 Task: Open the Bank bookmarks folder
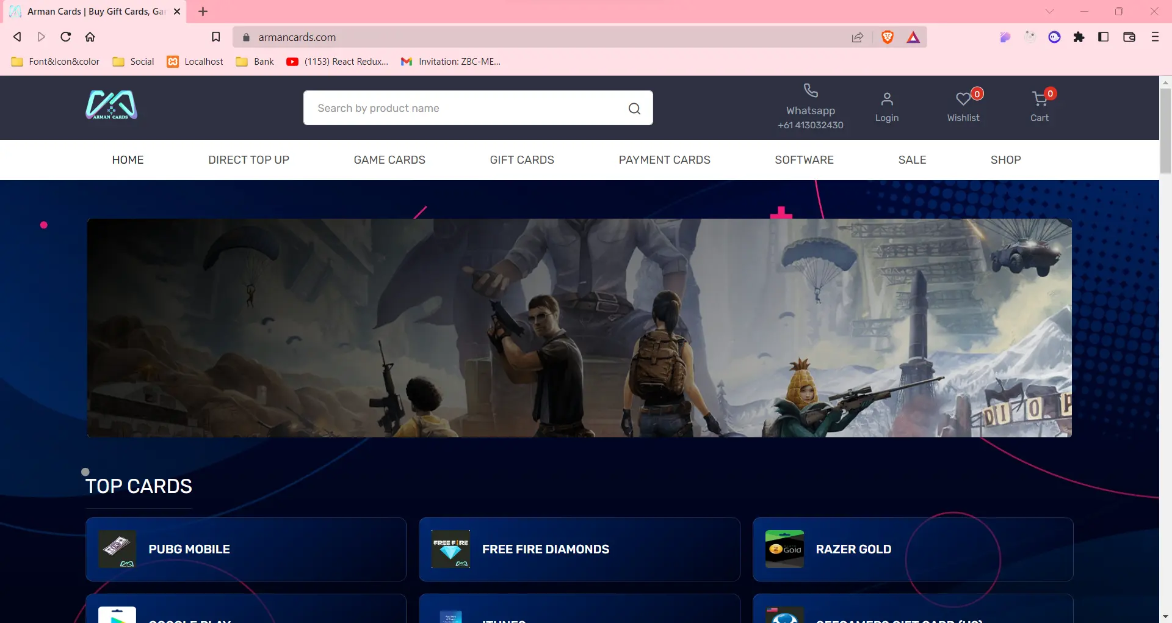coord(255,62)
